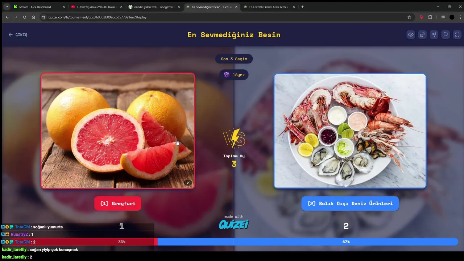Close the En Sevmediğiniz Besin tab
The width and height of the screenshot is (464, 261).
click(236, 7)
